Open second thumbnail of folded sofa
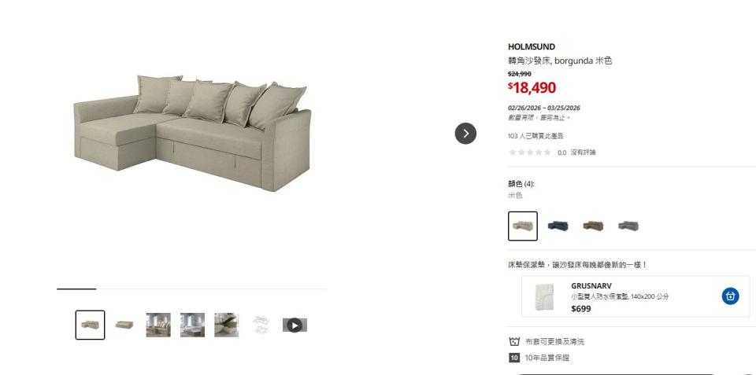The width and height of the screenshot is (756, 375). click(x=124, y=325)
